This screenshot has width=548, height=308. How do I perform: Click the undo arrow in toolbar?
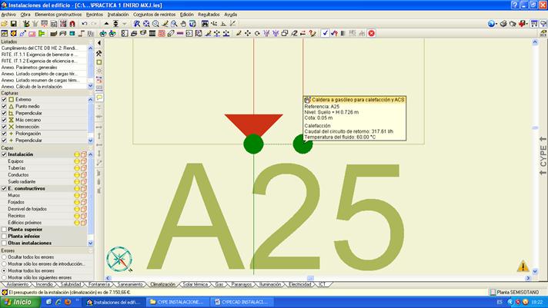click(x=84, y=24)
